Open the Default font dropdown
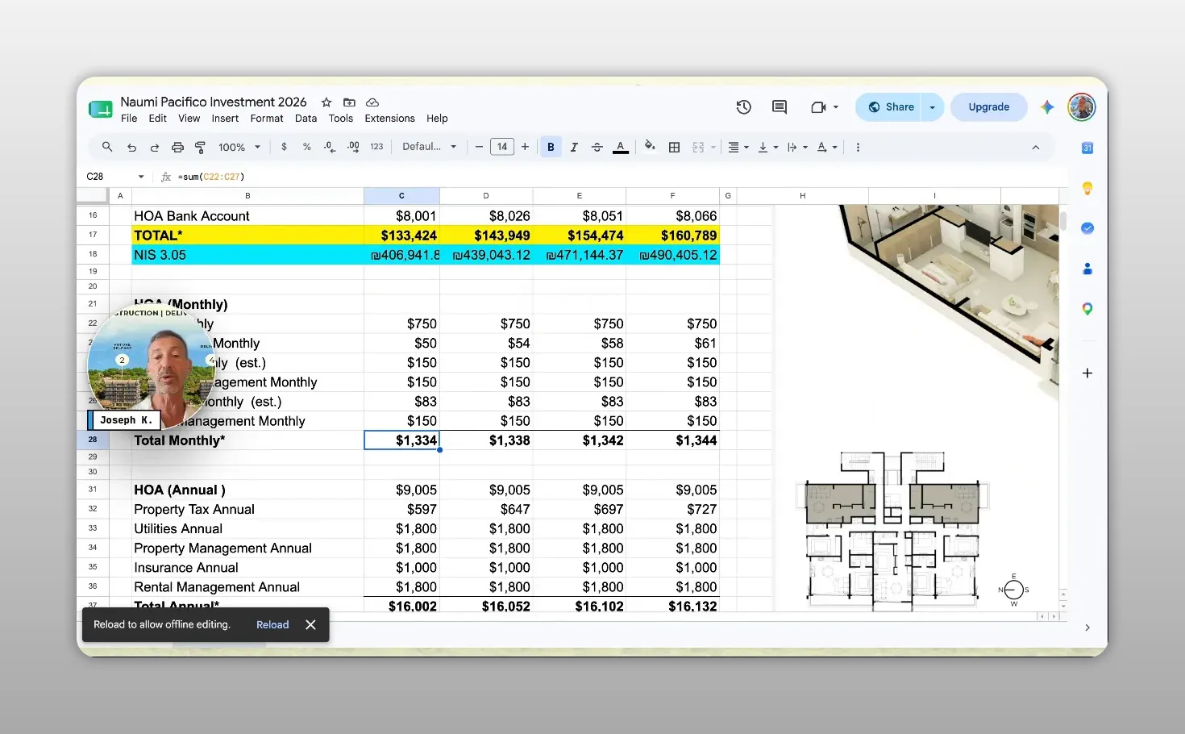The width and height of the screenshot is (1185, 734). [x=430, y=147]
